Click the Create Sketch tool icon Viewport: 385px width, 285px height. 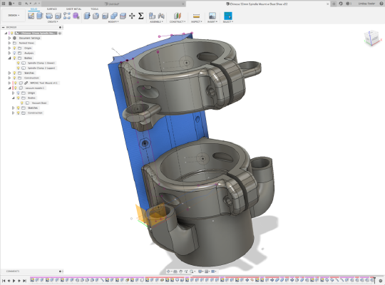point(31,16)
